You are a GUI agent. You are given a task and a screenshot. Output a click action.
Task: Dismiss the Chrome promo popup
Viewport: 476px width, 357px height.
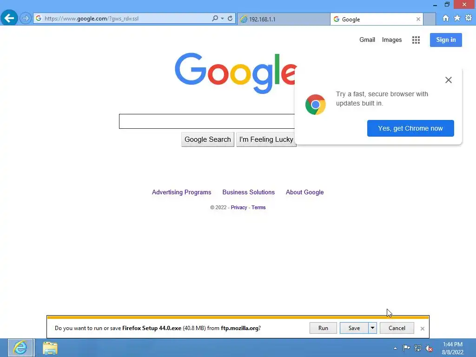tap(449, 80)
